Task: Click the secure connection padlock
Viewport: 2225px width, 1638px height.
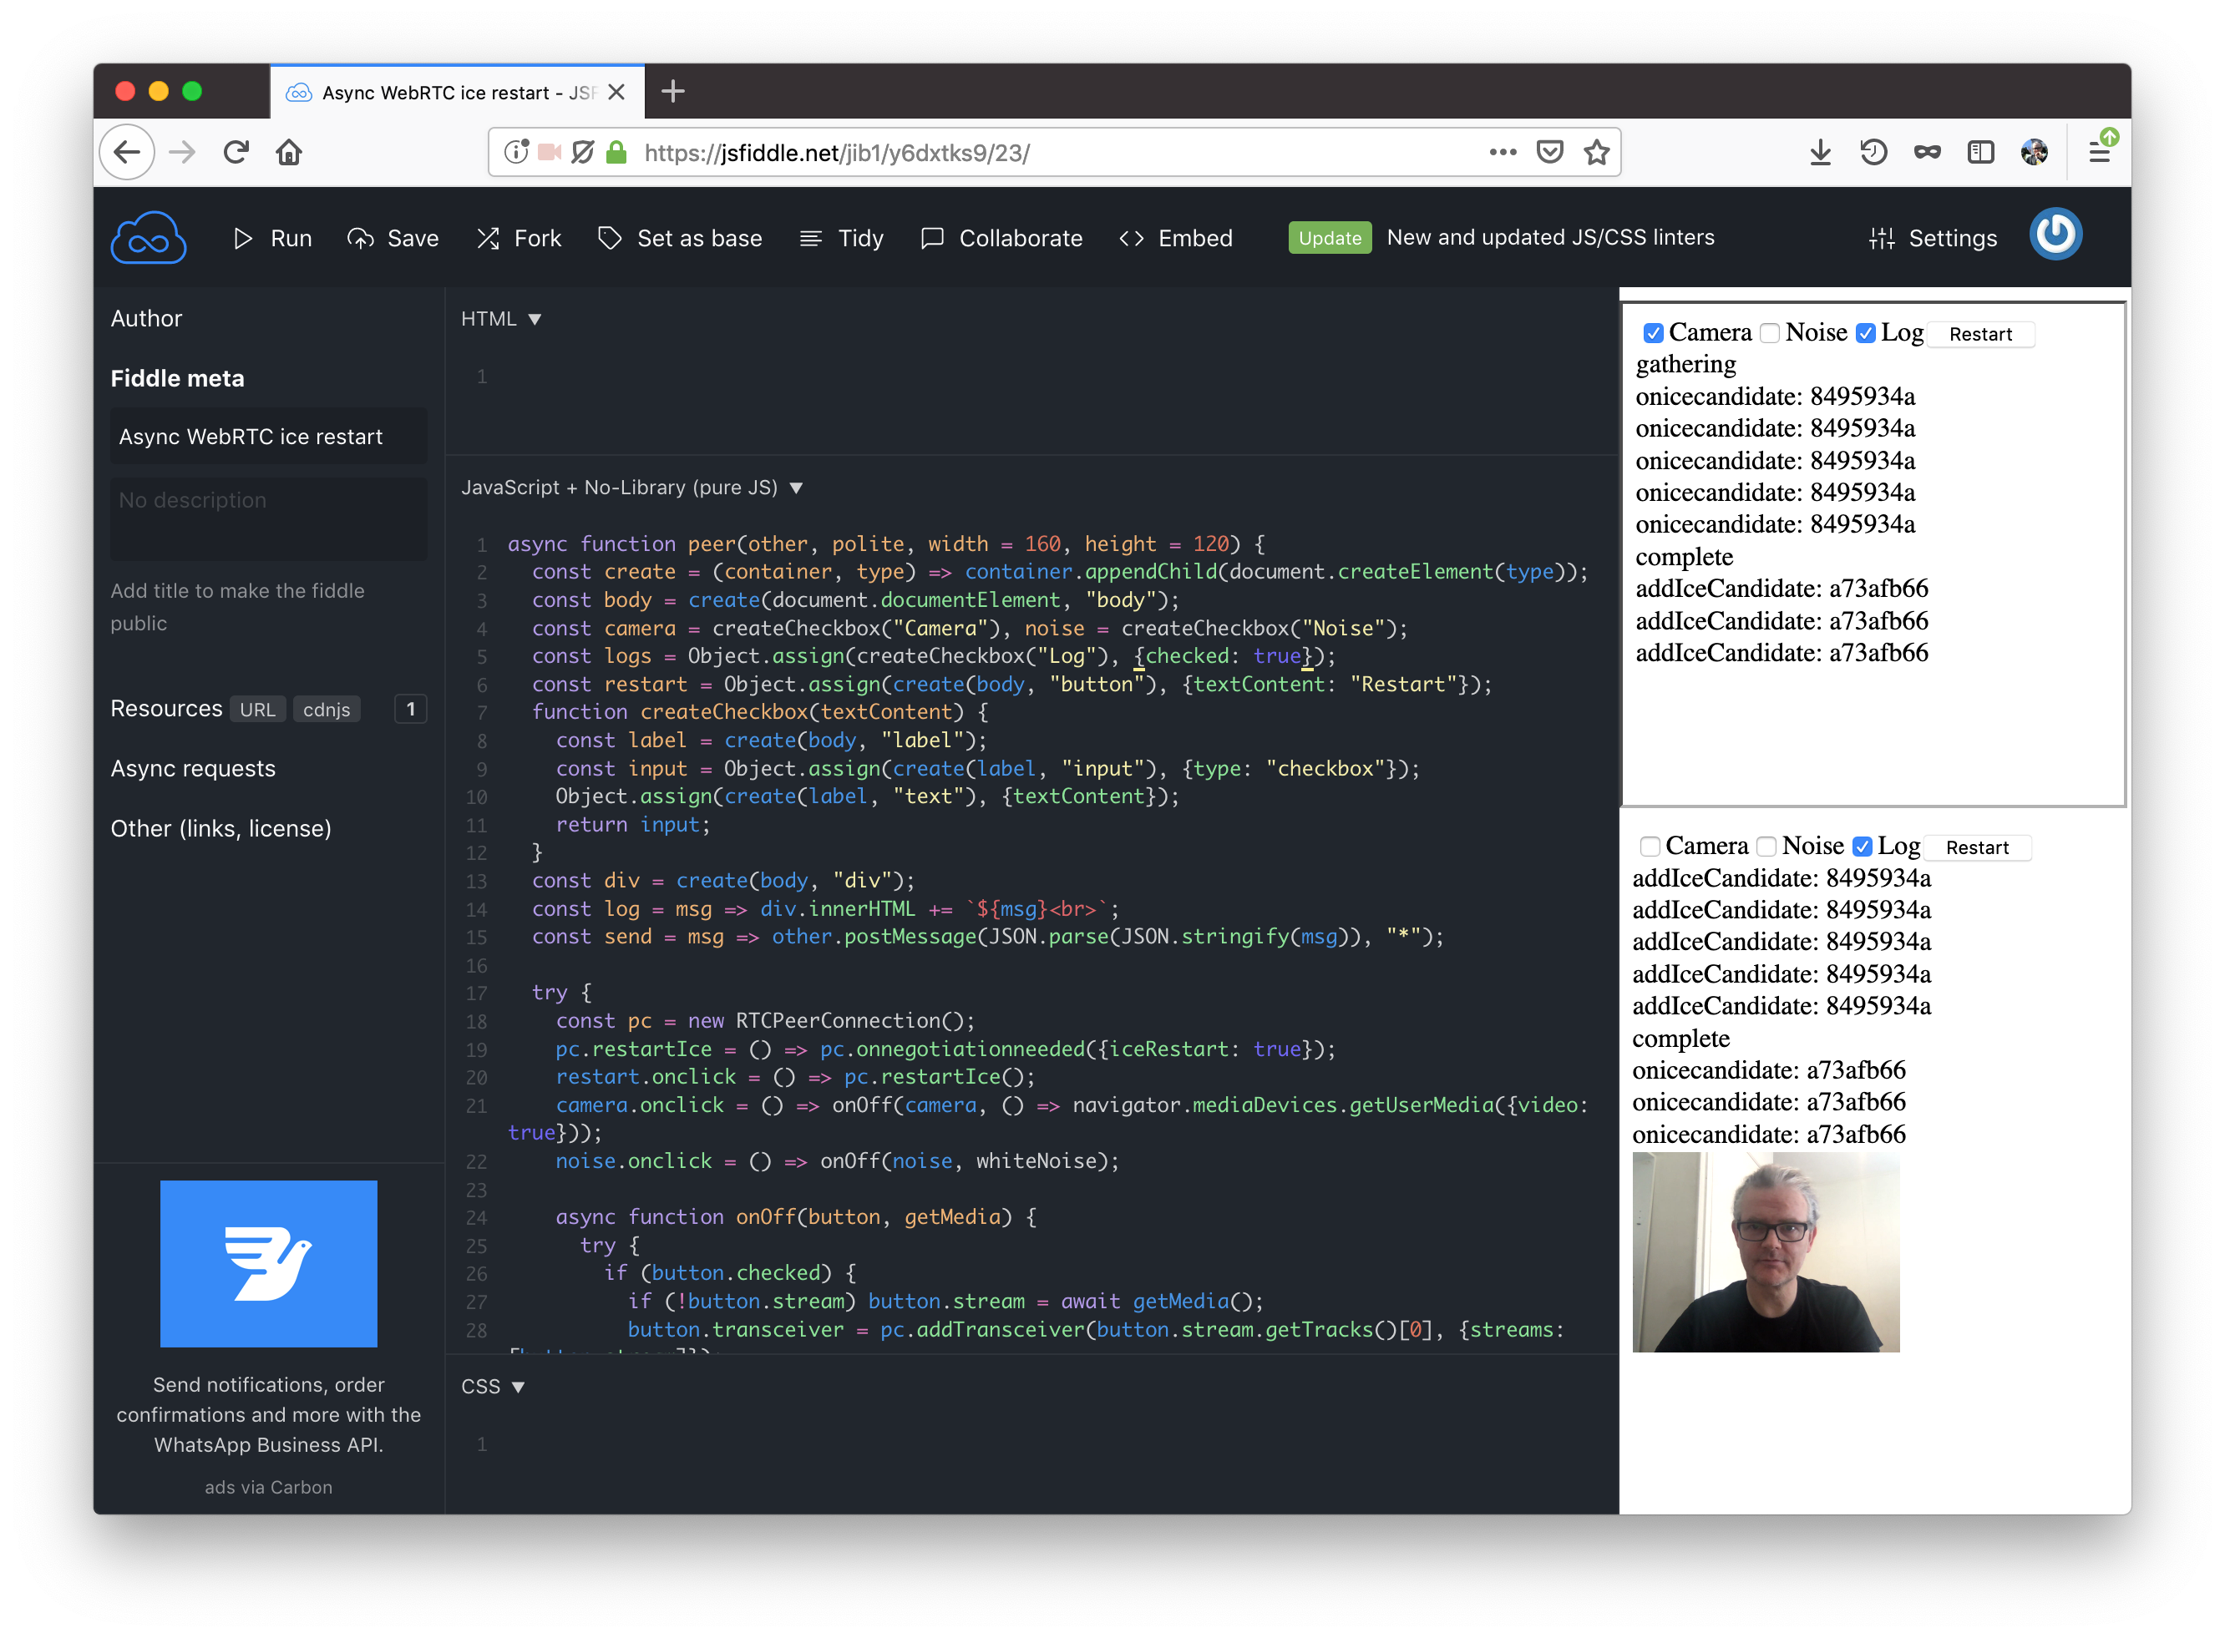Action: (616, 152)
